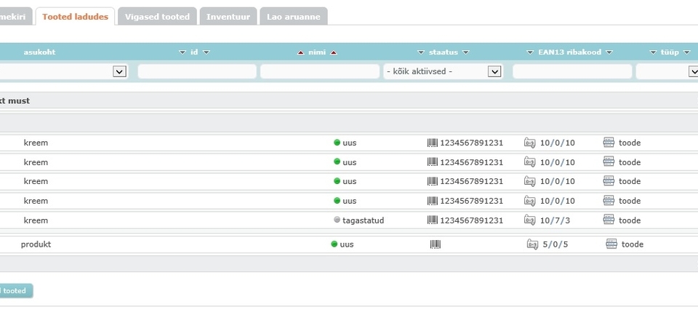Screen dimensions: 698x331
Task: Click the id filter input field
Action: [x=196, y=71]
